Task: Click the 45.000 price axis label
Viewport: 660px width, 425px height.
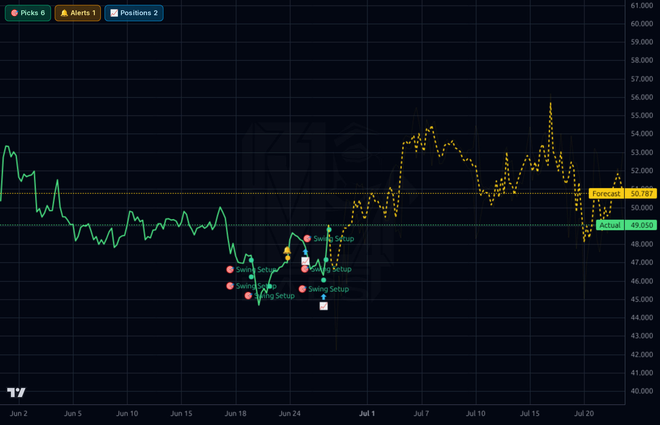Action: [642, 299]
